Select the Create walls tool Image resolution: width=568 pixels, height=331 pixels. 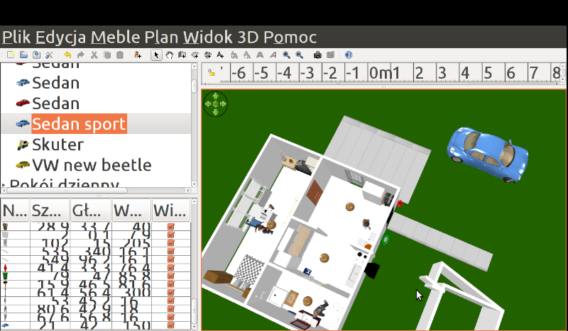point(182,55)
